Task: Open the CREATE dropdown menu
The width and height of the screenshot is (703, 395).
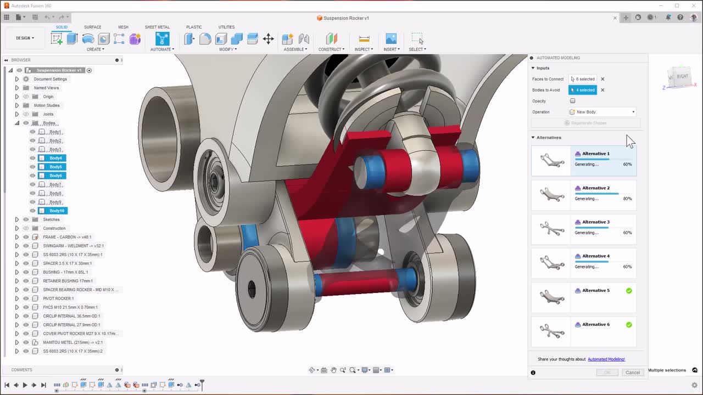Action: 95,49
